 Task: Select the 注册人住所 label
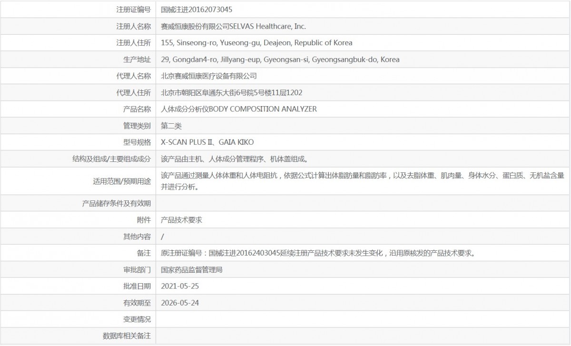133,43
